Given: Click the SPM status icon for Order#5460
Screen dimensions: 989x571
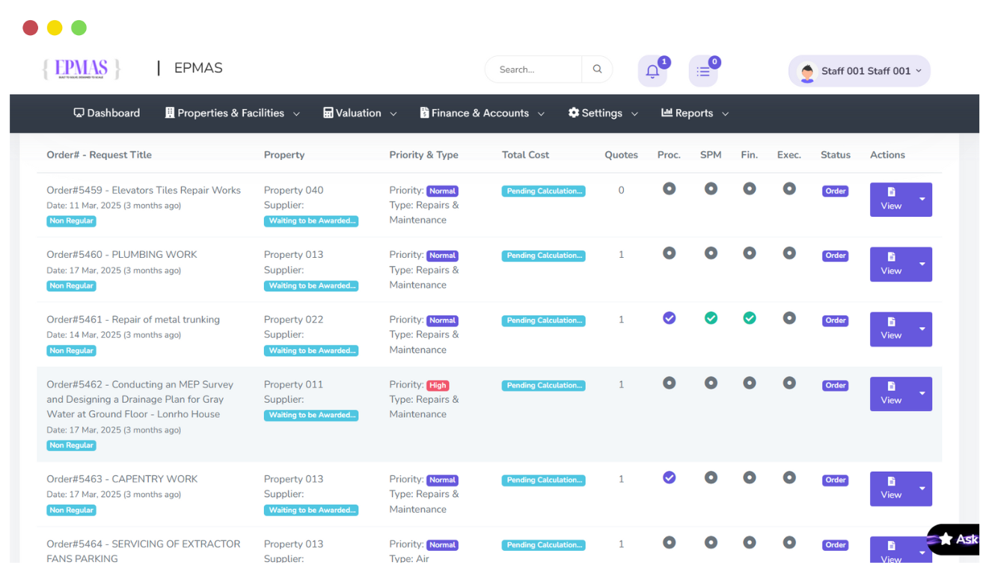Looking at the screenshot, I should [x=711, y=253].
